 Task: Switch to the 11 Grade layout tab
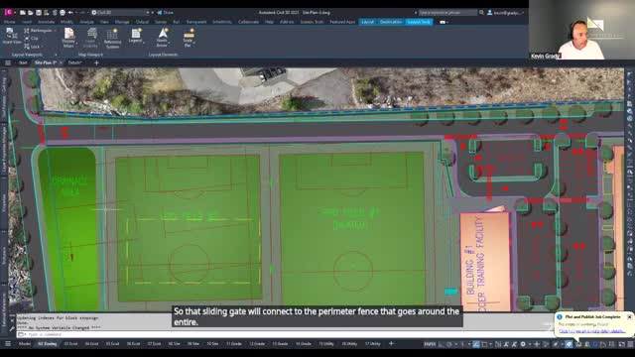[x=234, y=344]
